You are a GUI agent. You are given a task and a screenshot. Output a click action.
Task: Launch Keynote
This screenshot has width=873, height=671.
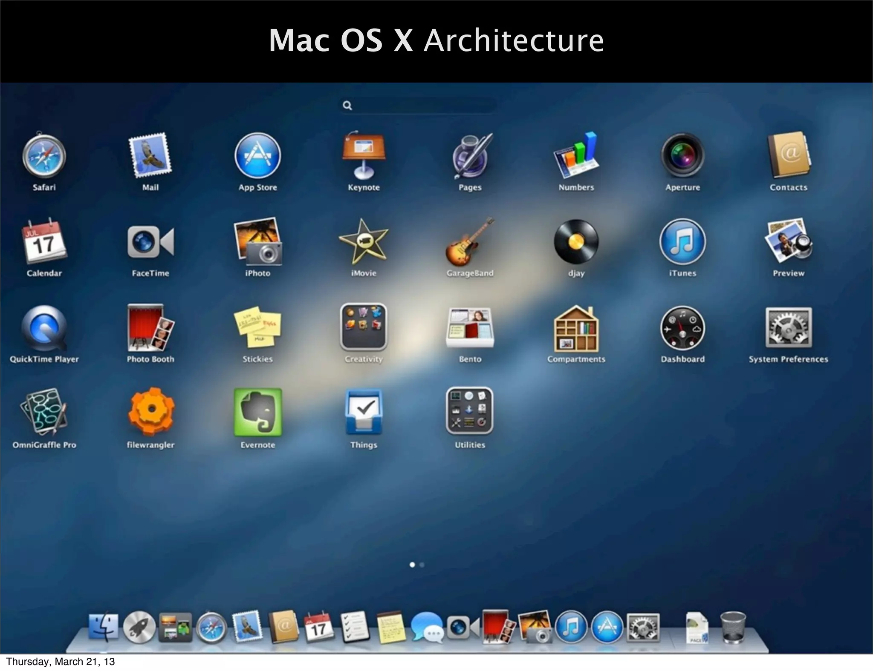[364, 156]
